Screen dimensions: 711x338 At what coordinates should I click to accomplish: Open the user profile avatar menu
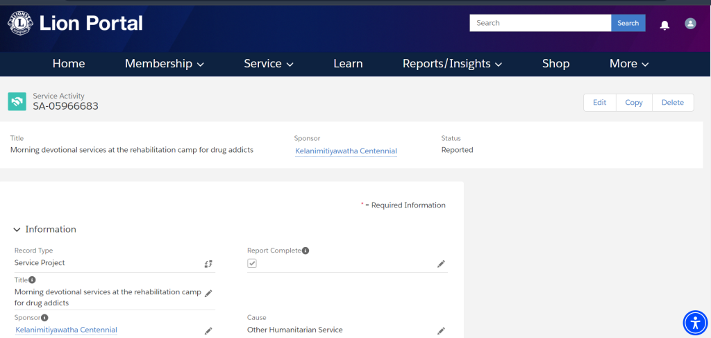click(x=690, y=24)
